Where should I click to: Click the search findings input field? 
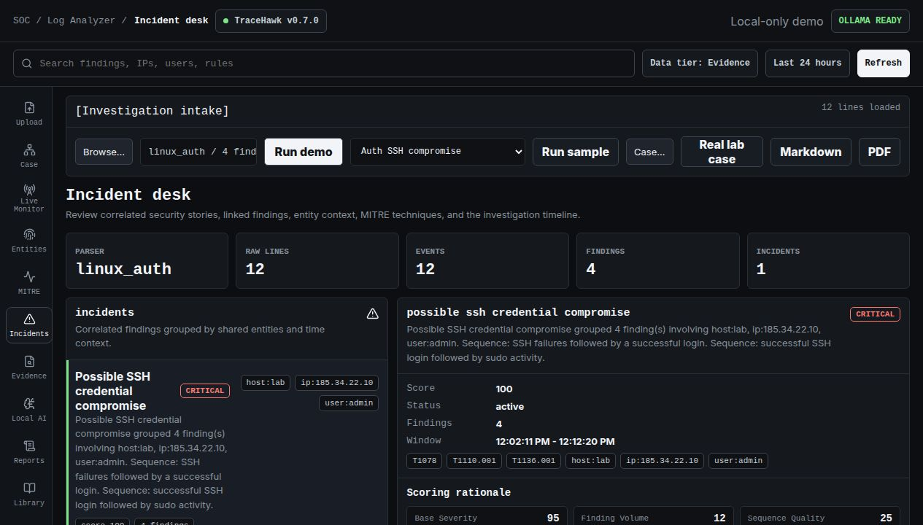click(x=324, y=63)
